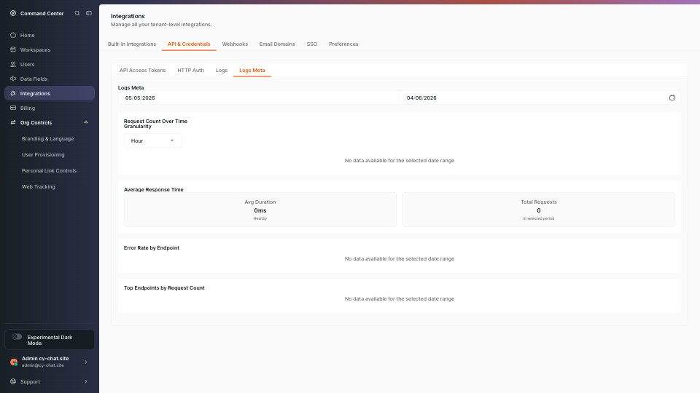Expand the Support submenu chevron
This screenshot has height=393, width=700.
pyautogui.click(x=86, y=381)
